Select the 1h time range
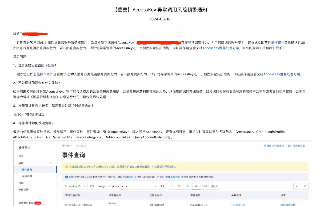 (172, 186)
